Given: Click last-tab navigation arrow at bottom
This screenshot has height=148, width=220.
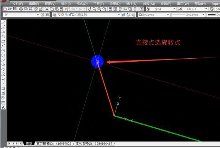Looking at the screenshot, I should [21, 143].
